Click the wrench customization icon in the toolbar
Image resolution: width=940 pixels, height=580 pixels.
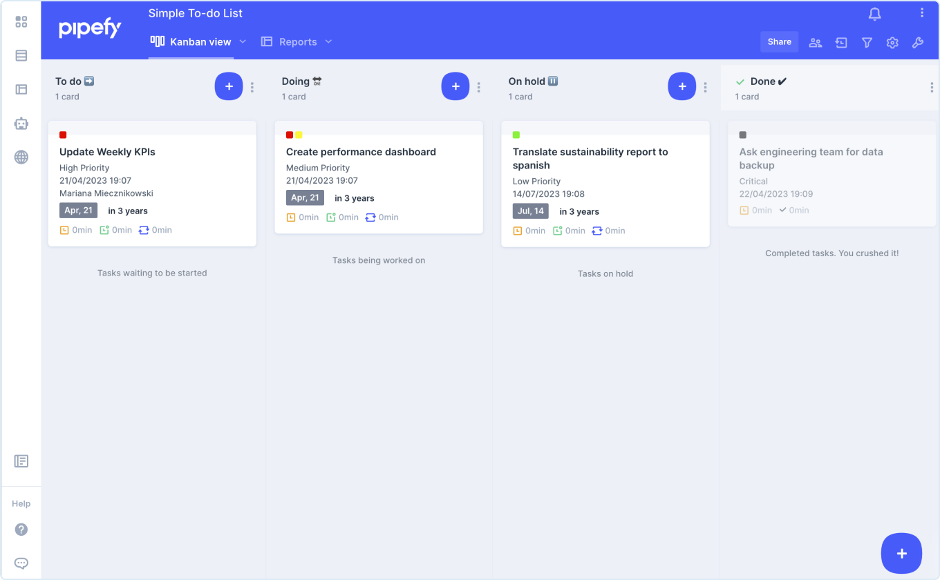pos(918,42)
